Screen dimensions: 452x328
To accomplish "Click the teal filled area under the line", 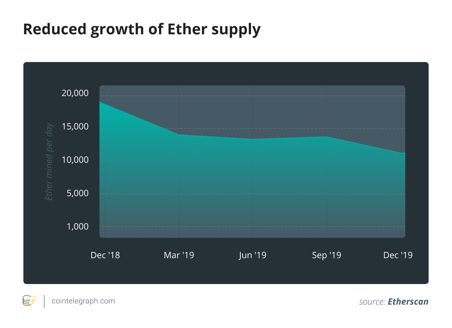I will click(252, 187).
